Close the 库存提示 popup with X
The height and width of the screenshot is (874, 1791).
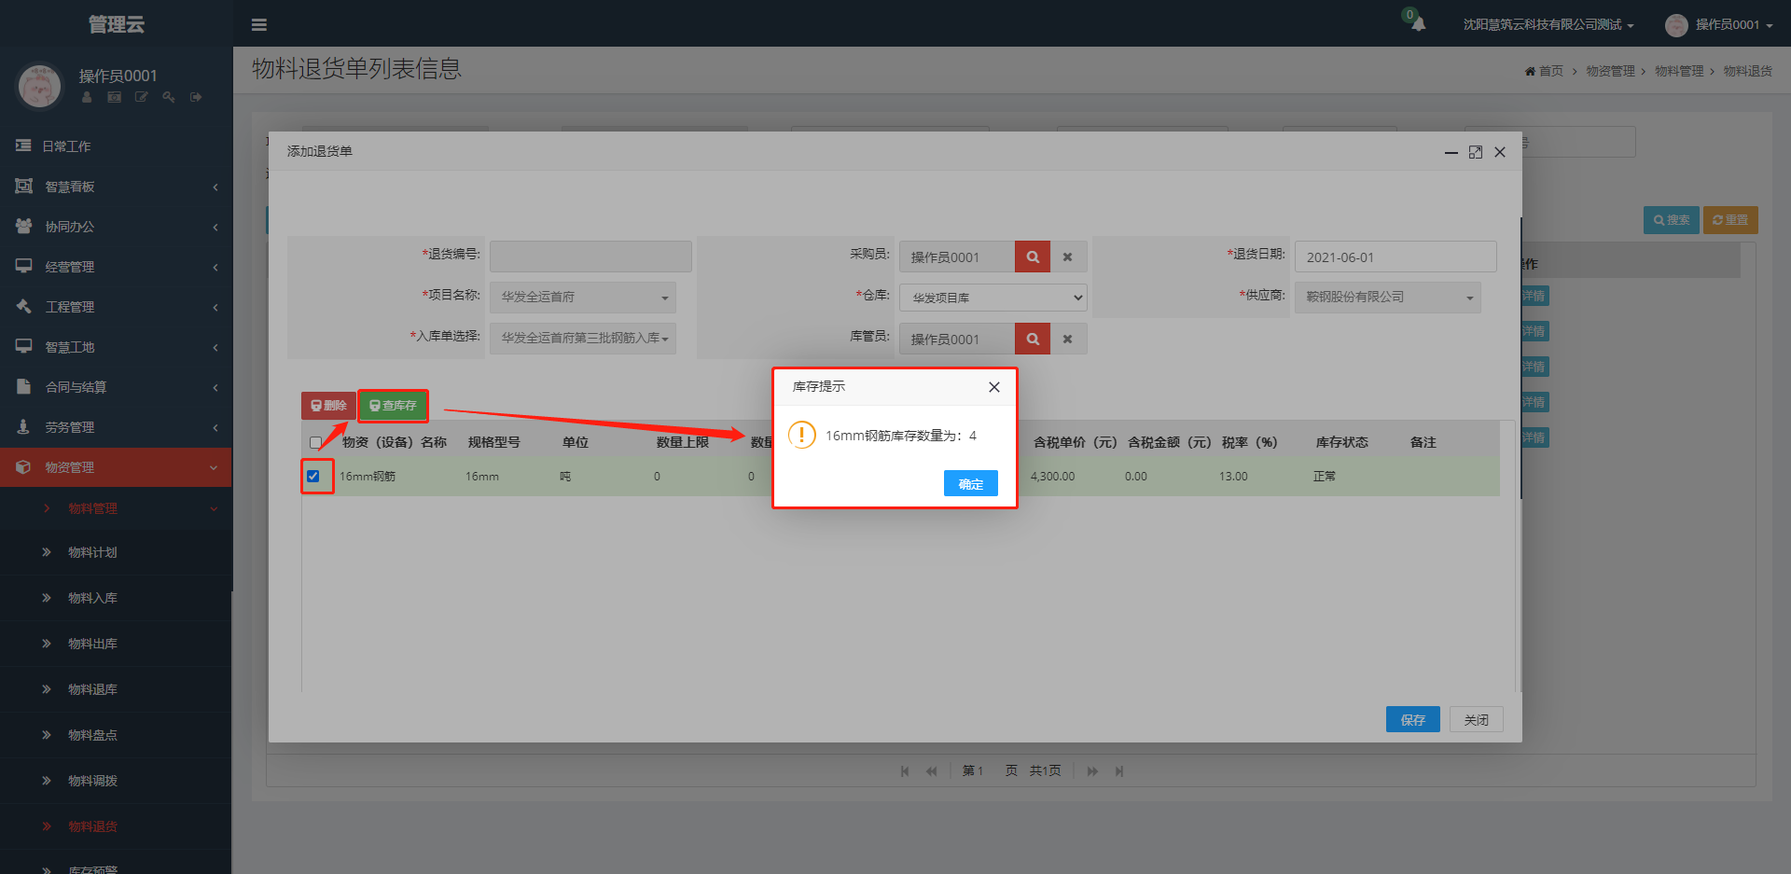pos(994,387)
